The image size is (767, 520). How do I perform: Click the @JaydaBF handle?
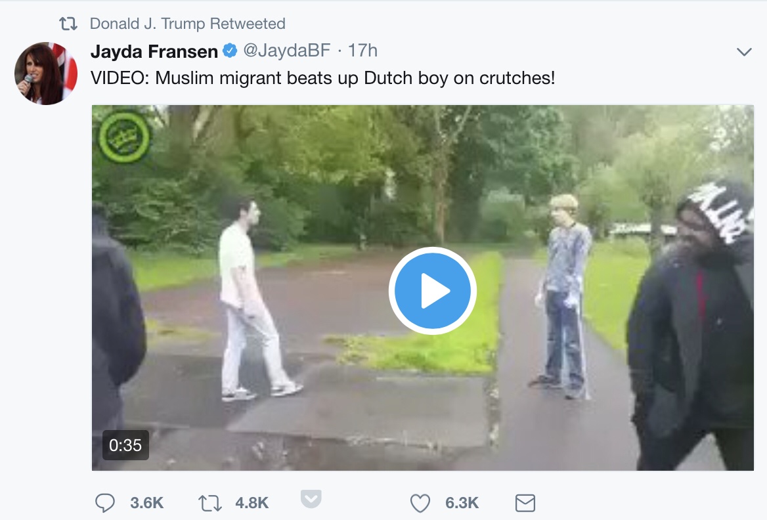286,51
